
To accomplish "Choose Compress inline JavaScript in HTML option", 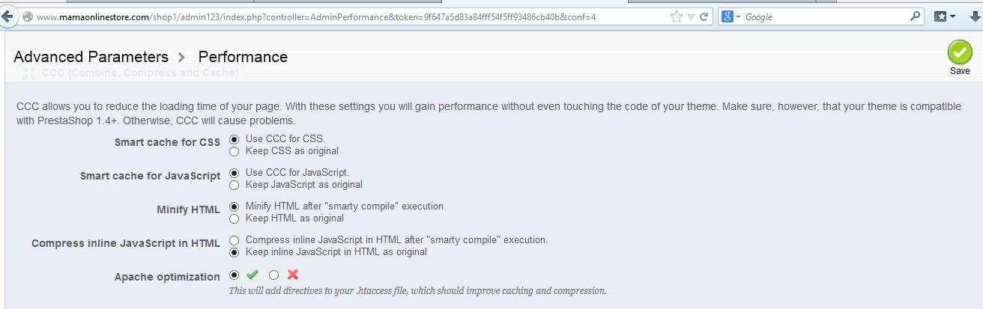I will (x=234, y=240).
